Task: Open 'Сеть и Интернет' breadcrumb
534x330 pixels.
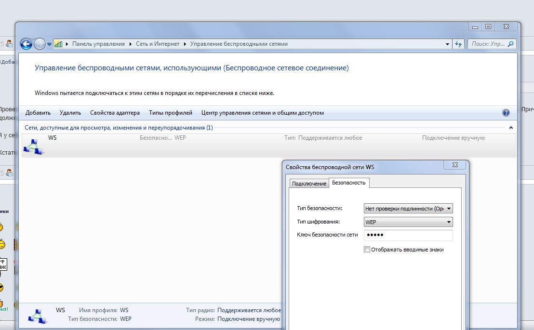Action: tap(157, 44)
